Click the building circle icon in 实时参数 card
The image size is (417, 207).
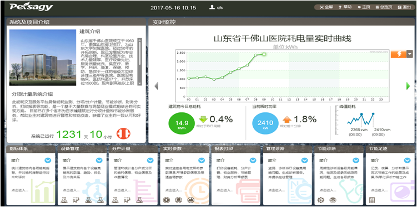pyautogui.click(x=178, y=200)
